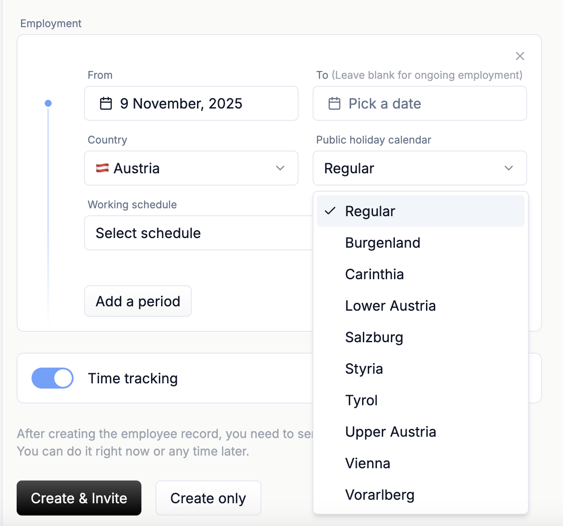563x526 pixels.
Task: Disable the Time tracking toggle
Action: point(53,378)
